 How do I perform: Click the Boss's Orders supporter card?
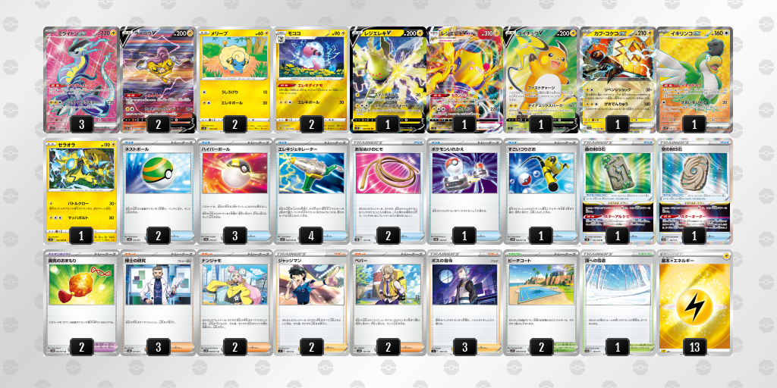(465, 303)
